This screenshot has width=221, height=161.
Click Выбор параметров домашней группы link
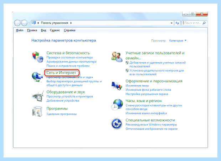point(74,83)
